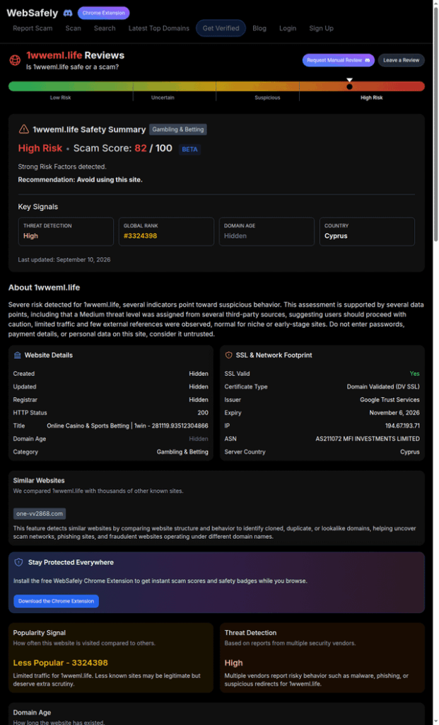This screenshot has width=439, height=725.
Task: Click the Sign Up link
Action: (321, 28)
